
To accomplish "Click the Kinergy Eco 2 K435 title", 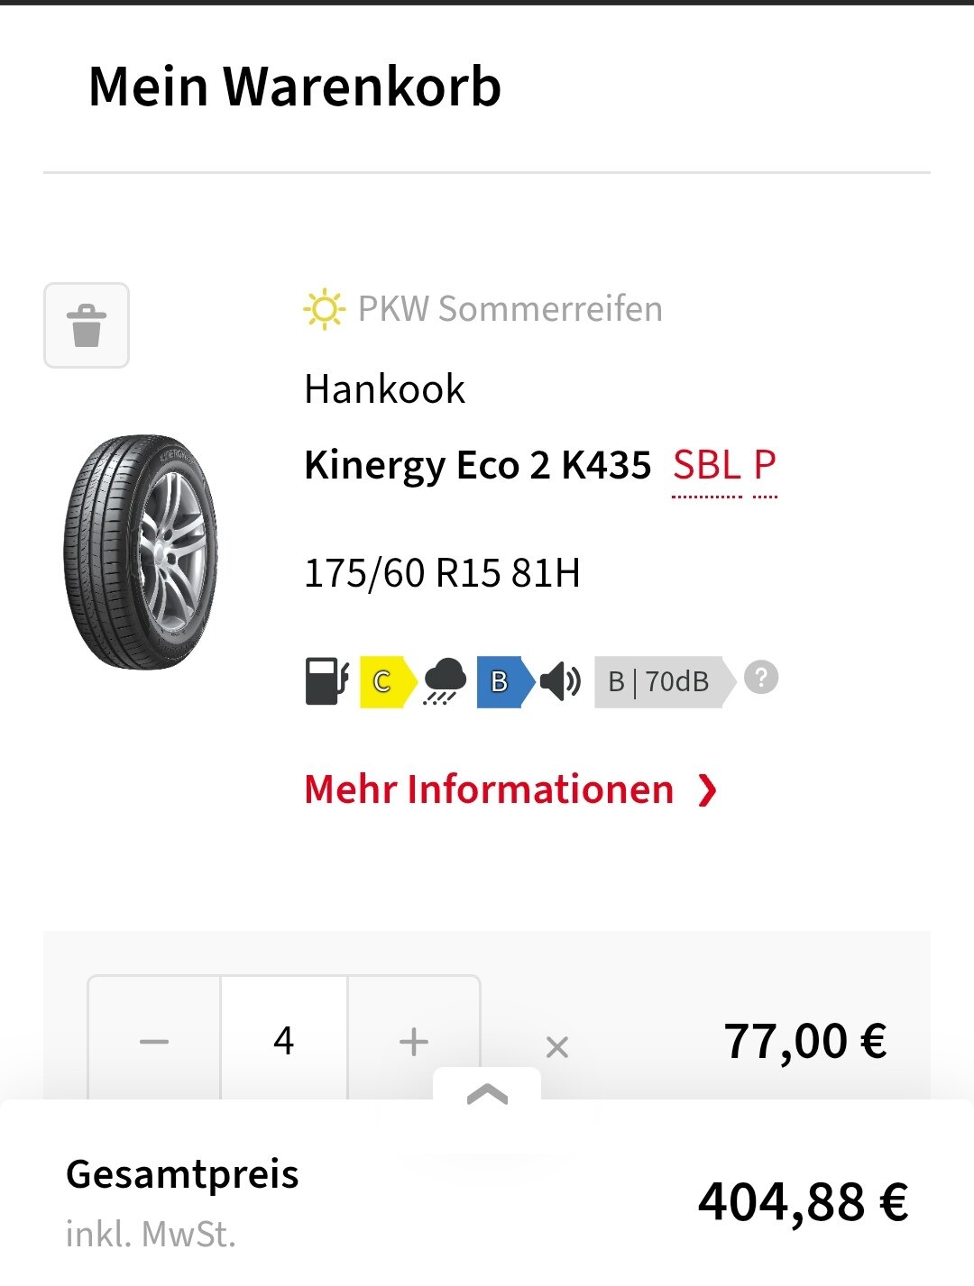I will point(478,466).
